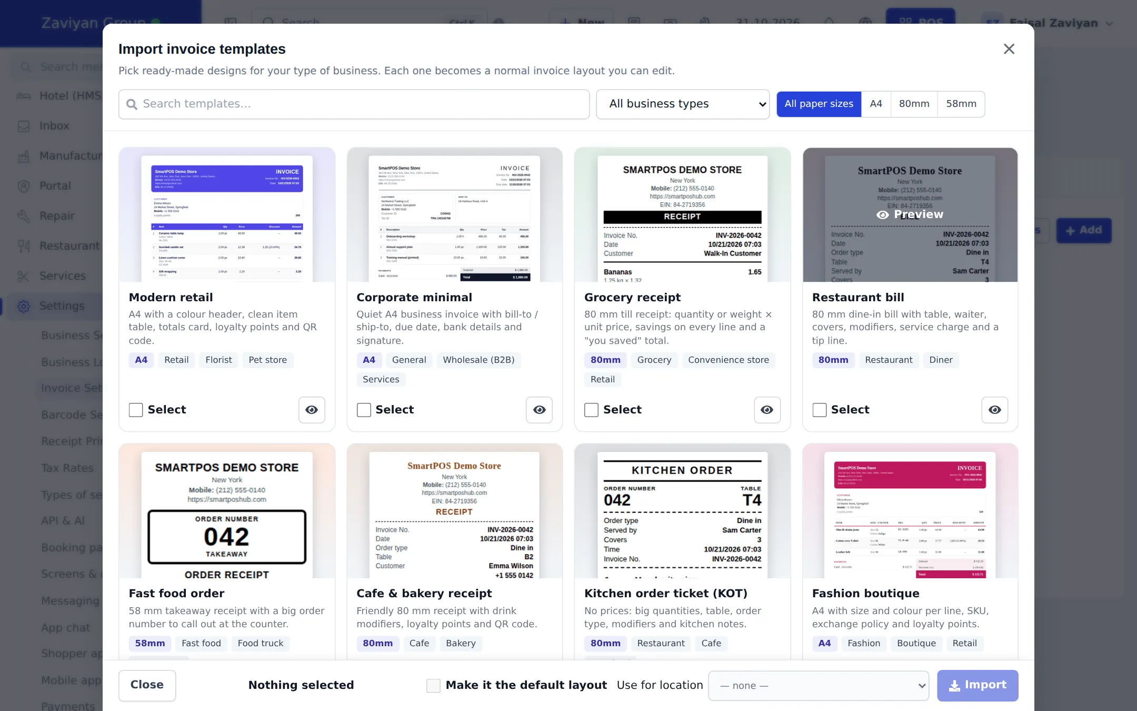The image size is (1137, 711).
Task: Click the Restaurant bill preview thumbnail
Action: click(910, 215)
